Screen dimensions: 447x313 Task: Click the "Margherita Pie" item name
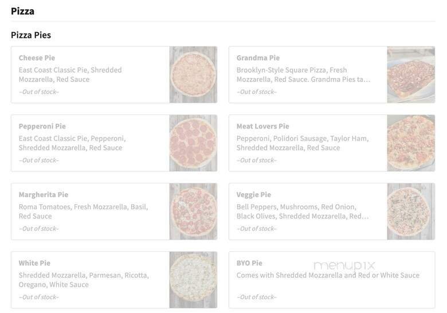click(x=43, y=195)
